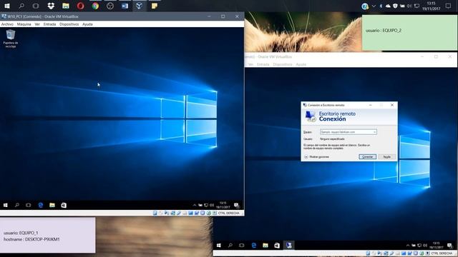This screenshot has height=257, width=458.
Task: Click Ayuda button in Remote Desktop dialog
Action: [386, 157]
